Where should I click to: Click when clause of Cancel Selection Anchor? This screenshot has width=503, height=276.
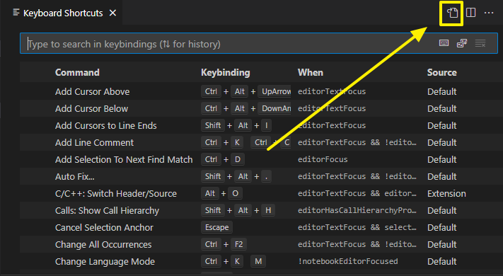click(357, 228)
